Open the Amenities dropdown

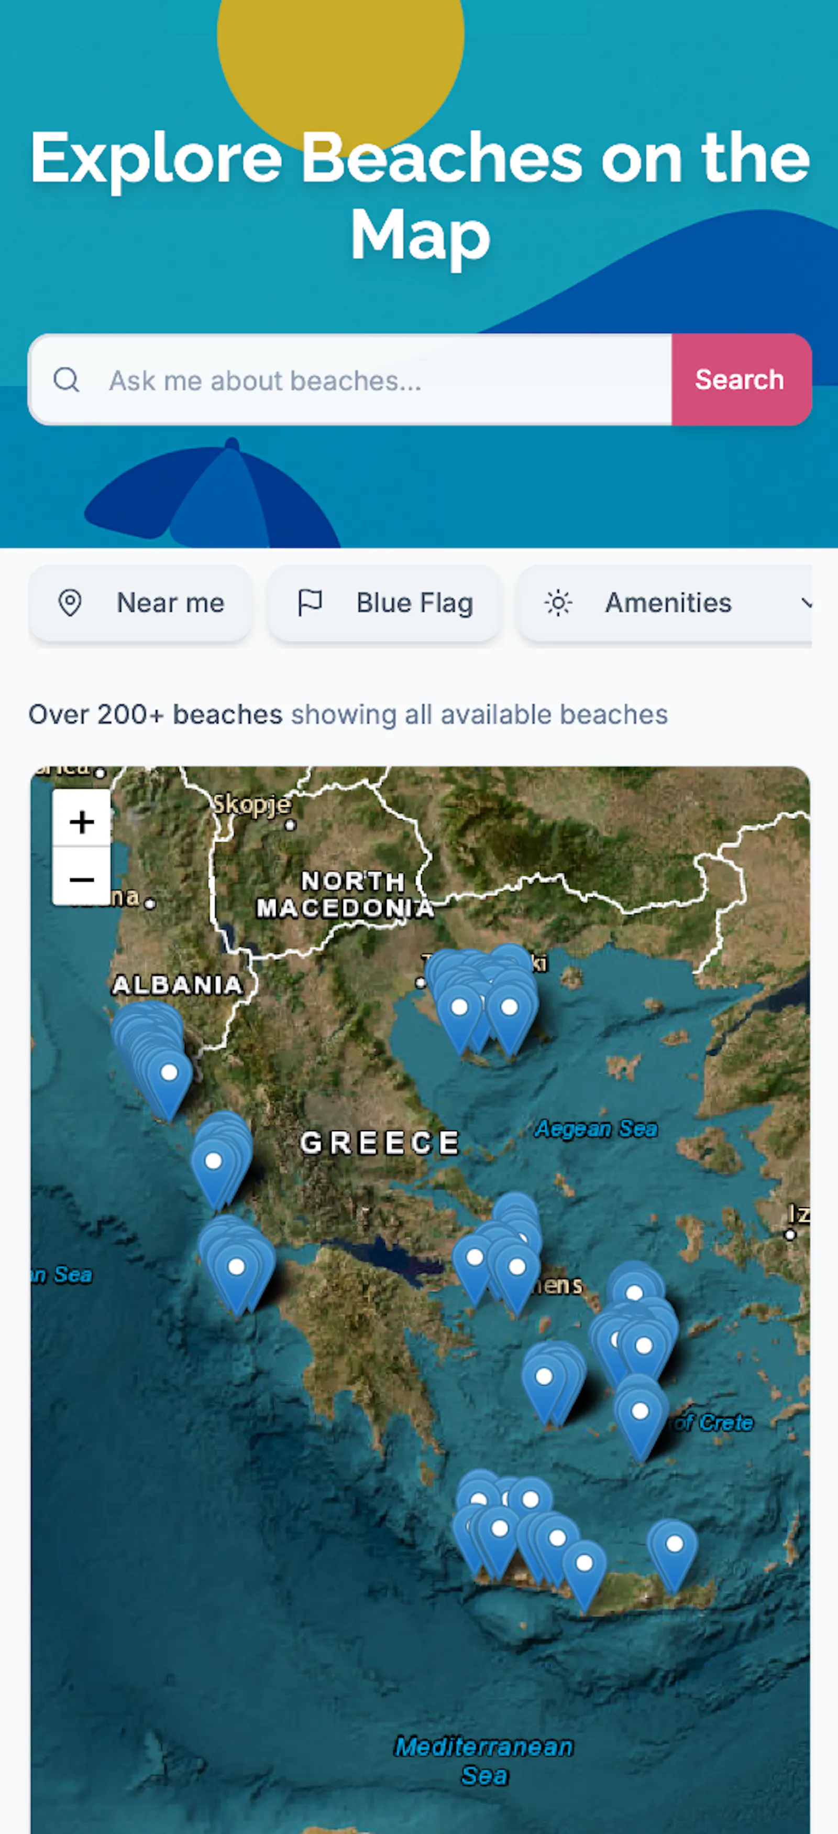[665, 603]
